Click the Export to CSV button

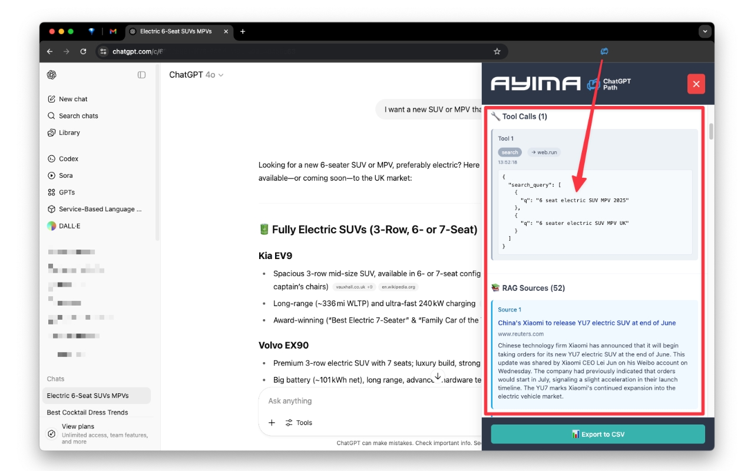[x=598, y=434]
